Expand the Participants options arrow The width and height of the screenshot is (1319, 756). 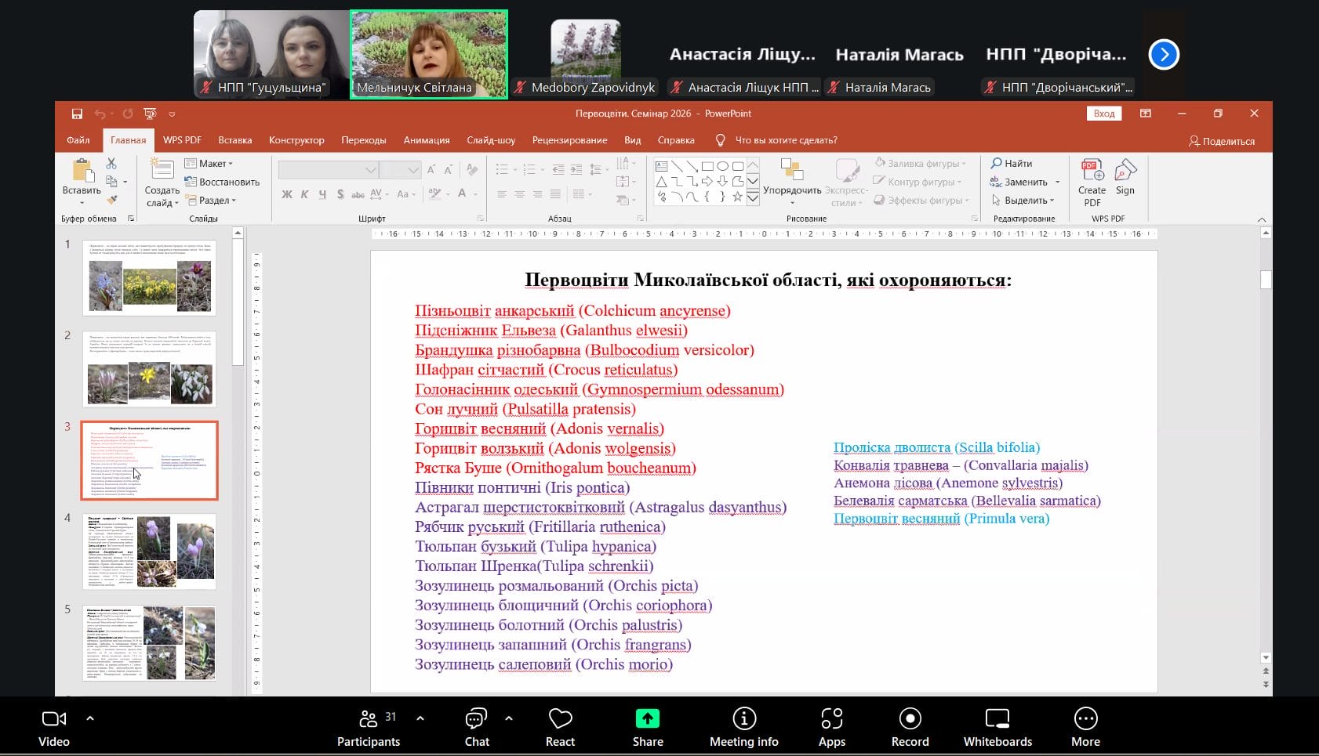click(x=420, y=718)
